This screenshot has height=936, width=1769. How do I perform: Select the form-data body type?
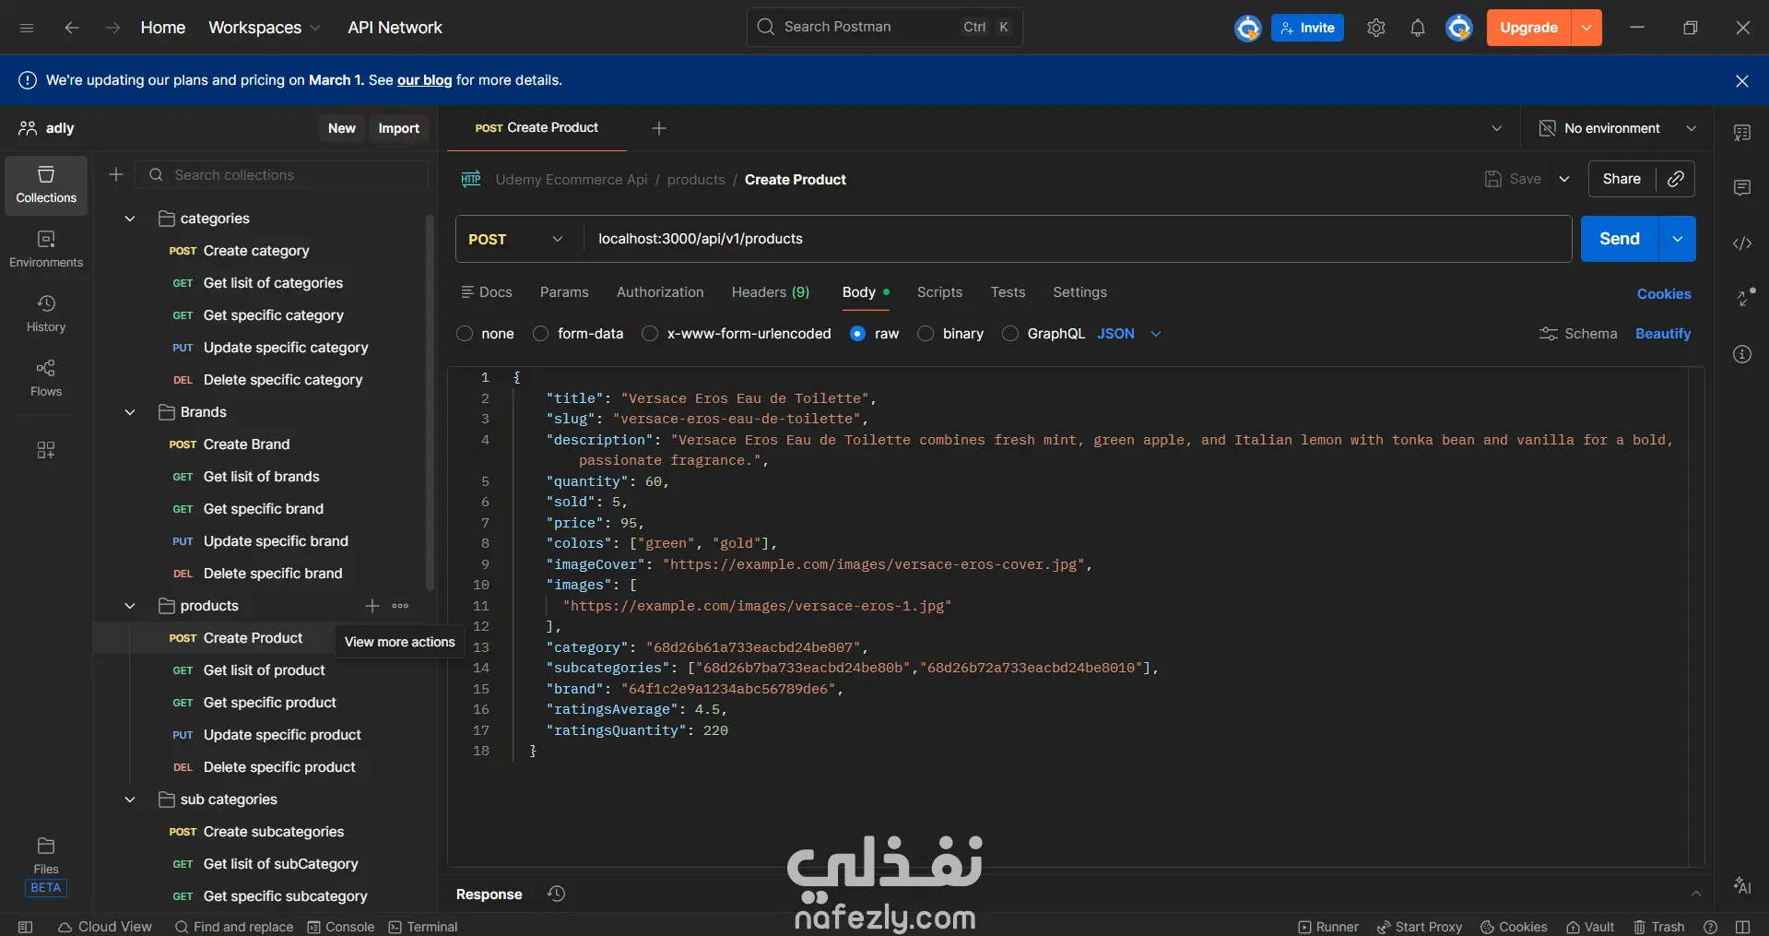541,334
